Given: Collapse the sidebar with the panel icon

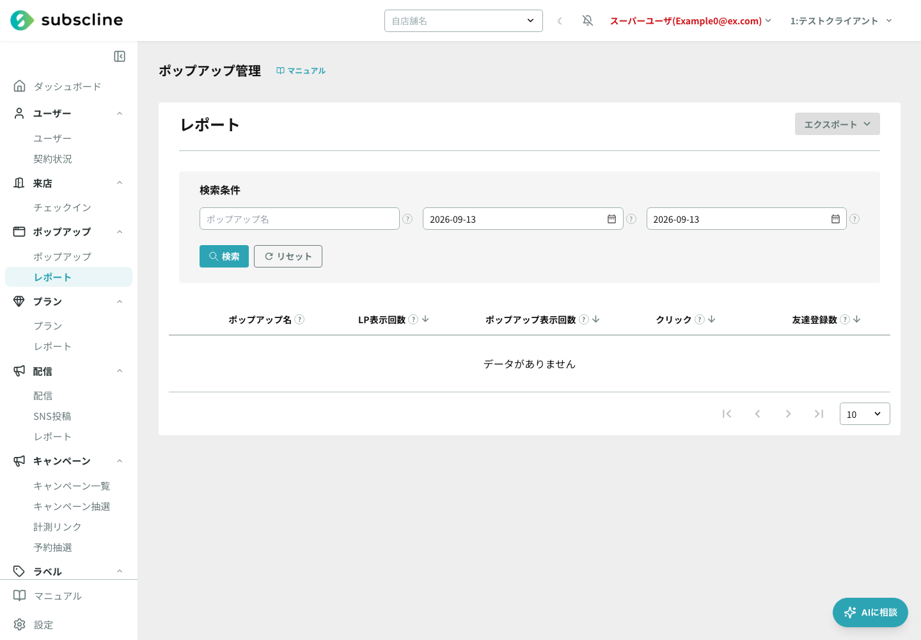Looking at the screenshot, I should pyautogui.click(x=120, y=56).
